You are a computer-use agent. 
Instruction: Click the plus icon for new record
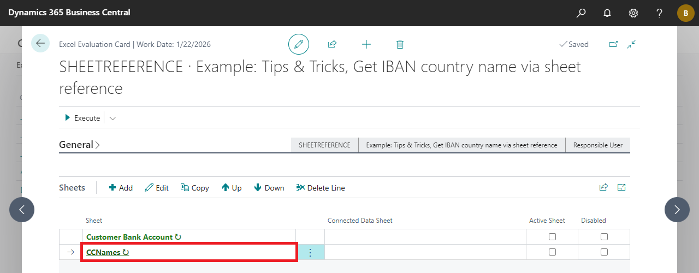[366, 44]
